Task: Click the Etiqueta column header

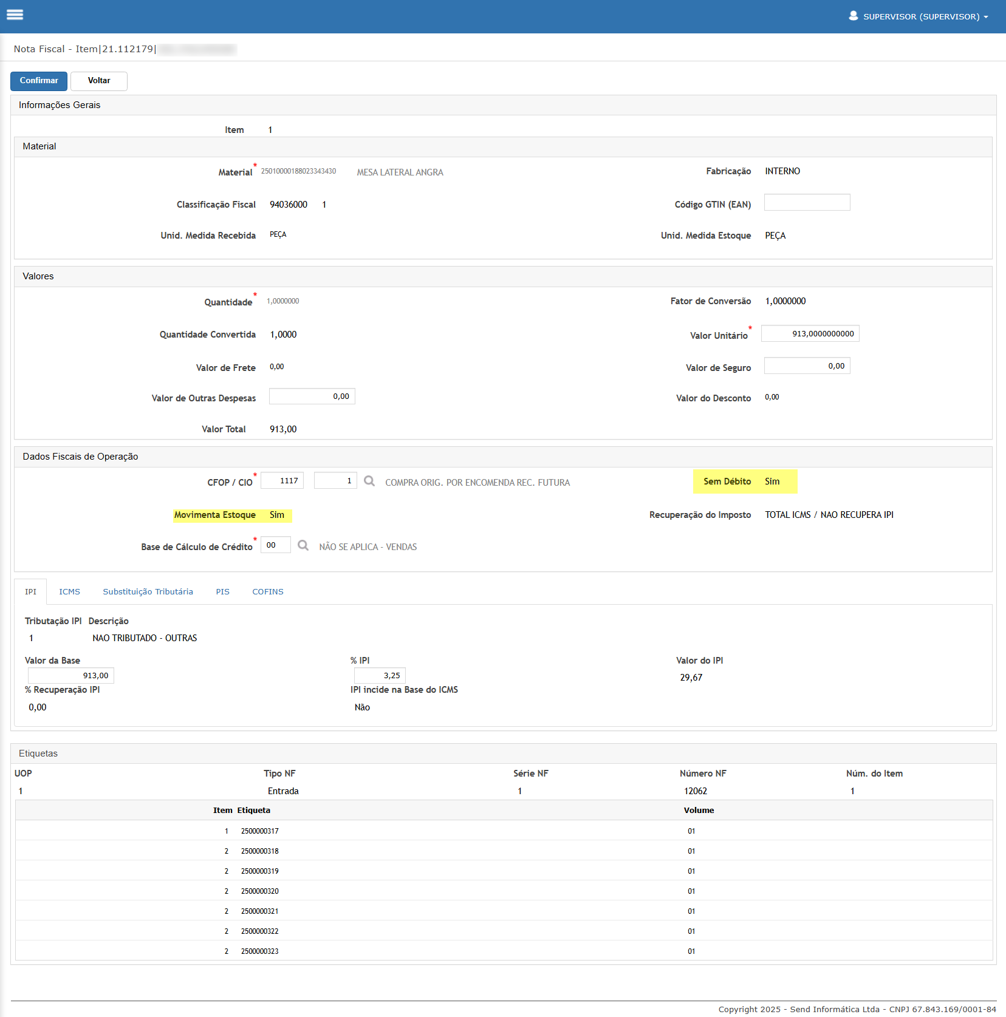Action: (x=254, y=811)
